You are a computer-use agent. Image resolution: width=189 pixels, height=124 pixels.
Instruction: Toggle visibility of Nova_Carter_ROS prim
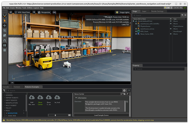click(171, 34)
